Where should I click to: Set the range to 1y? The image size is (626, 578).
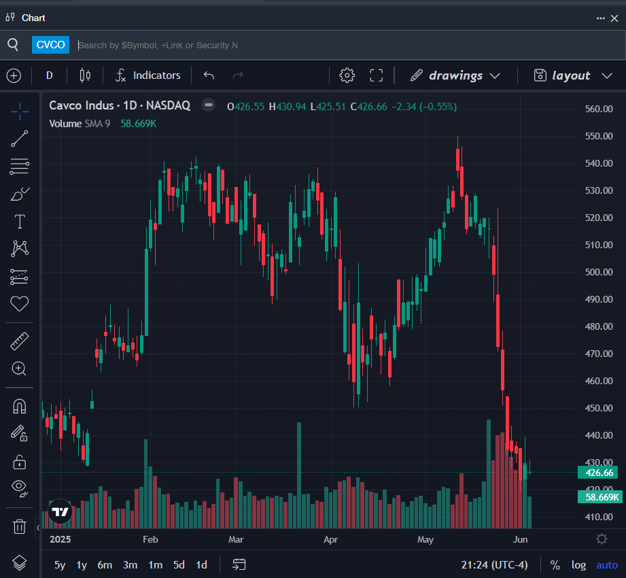tap(82, 565)
